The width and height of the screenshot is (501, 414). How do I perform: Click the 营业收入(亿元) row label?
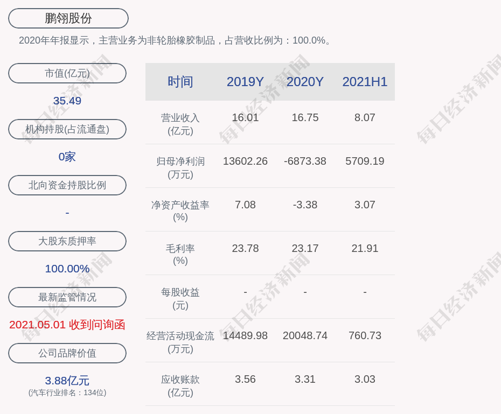click(180, 124)
